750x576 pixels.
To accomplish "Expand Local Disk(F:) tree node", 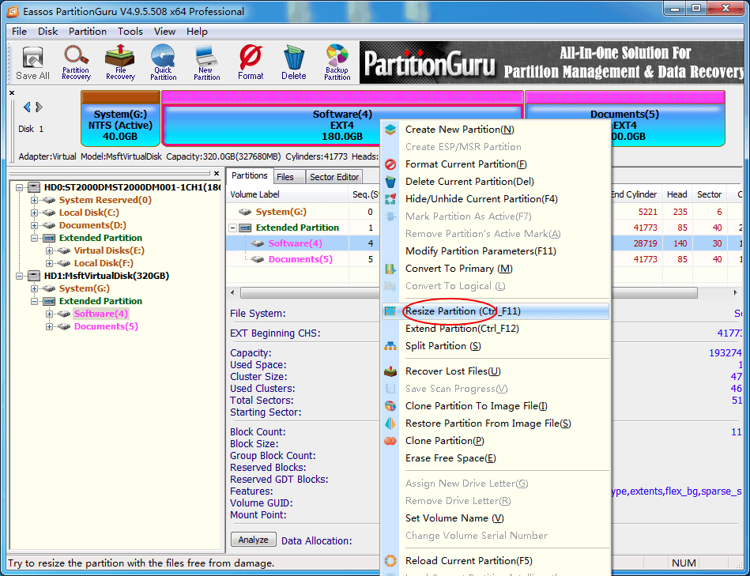I will point(49,263).
